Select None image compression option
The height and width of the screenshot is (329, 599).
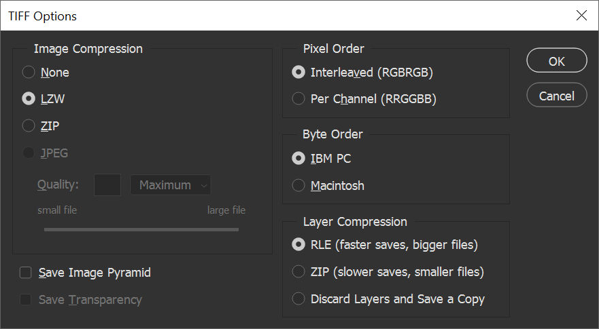click(x=29, y=72)
